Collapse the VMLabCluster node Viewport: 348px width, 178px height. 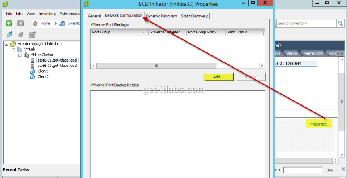coord(20,55)
